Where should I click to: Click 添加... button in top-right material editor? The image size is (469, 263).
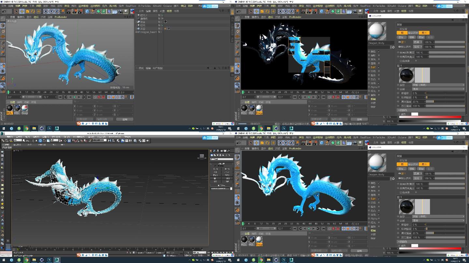click(x=402, y=37)
